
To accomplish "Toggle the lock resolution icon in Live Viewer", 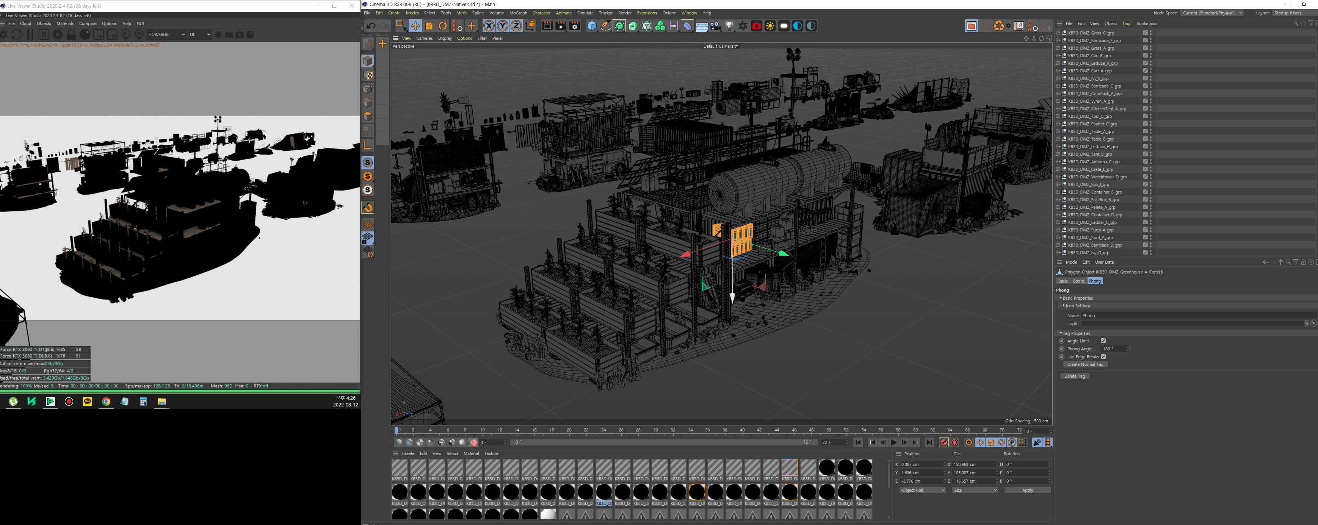I will pyautogui.click(x=72, y=35).
